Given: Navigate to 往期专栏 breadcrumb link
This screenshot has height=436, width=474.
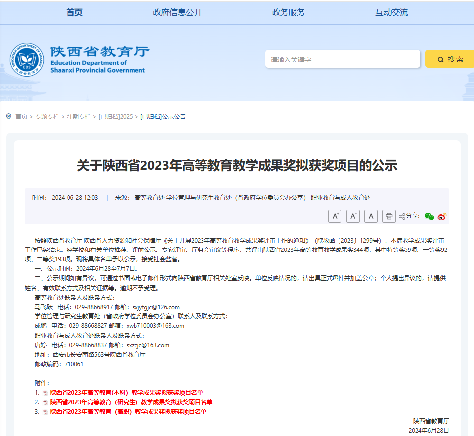Looking at the screenshot, I should point(79,116).
